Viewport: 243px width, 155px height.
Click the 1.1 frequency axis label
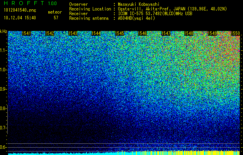[3, 50]
